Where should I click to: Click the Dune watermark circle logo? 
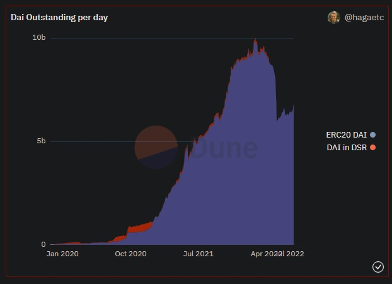[x=156, y=147]
